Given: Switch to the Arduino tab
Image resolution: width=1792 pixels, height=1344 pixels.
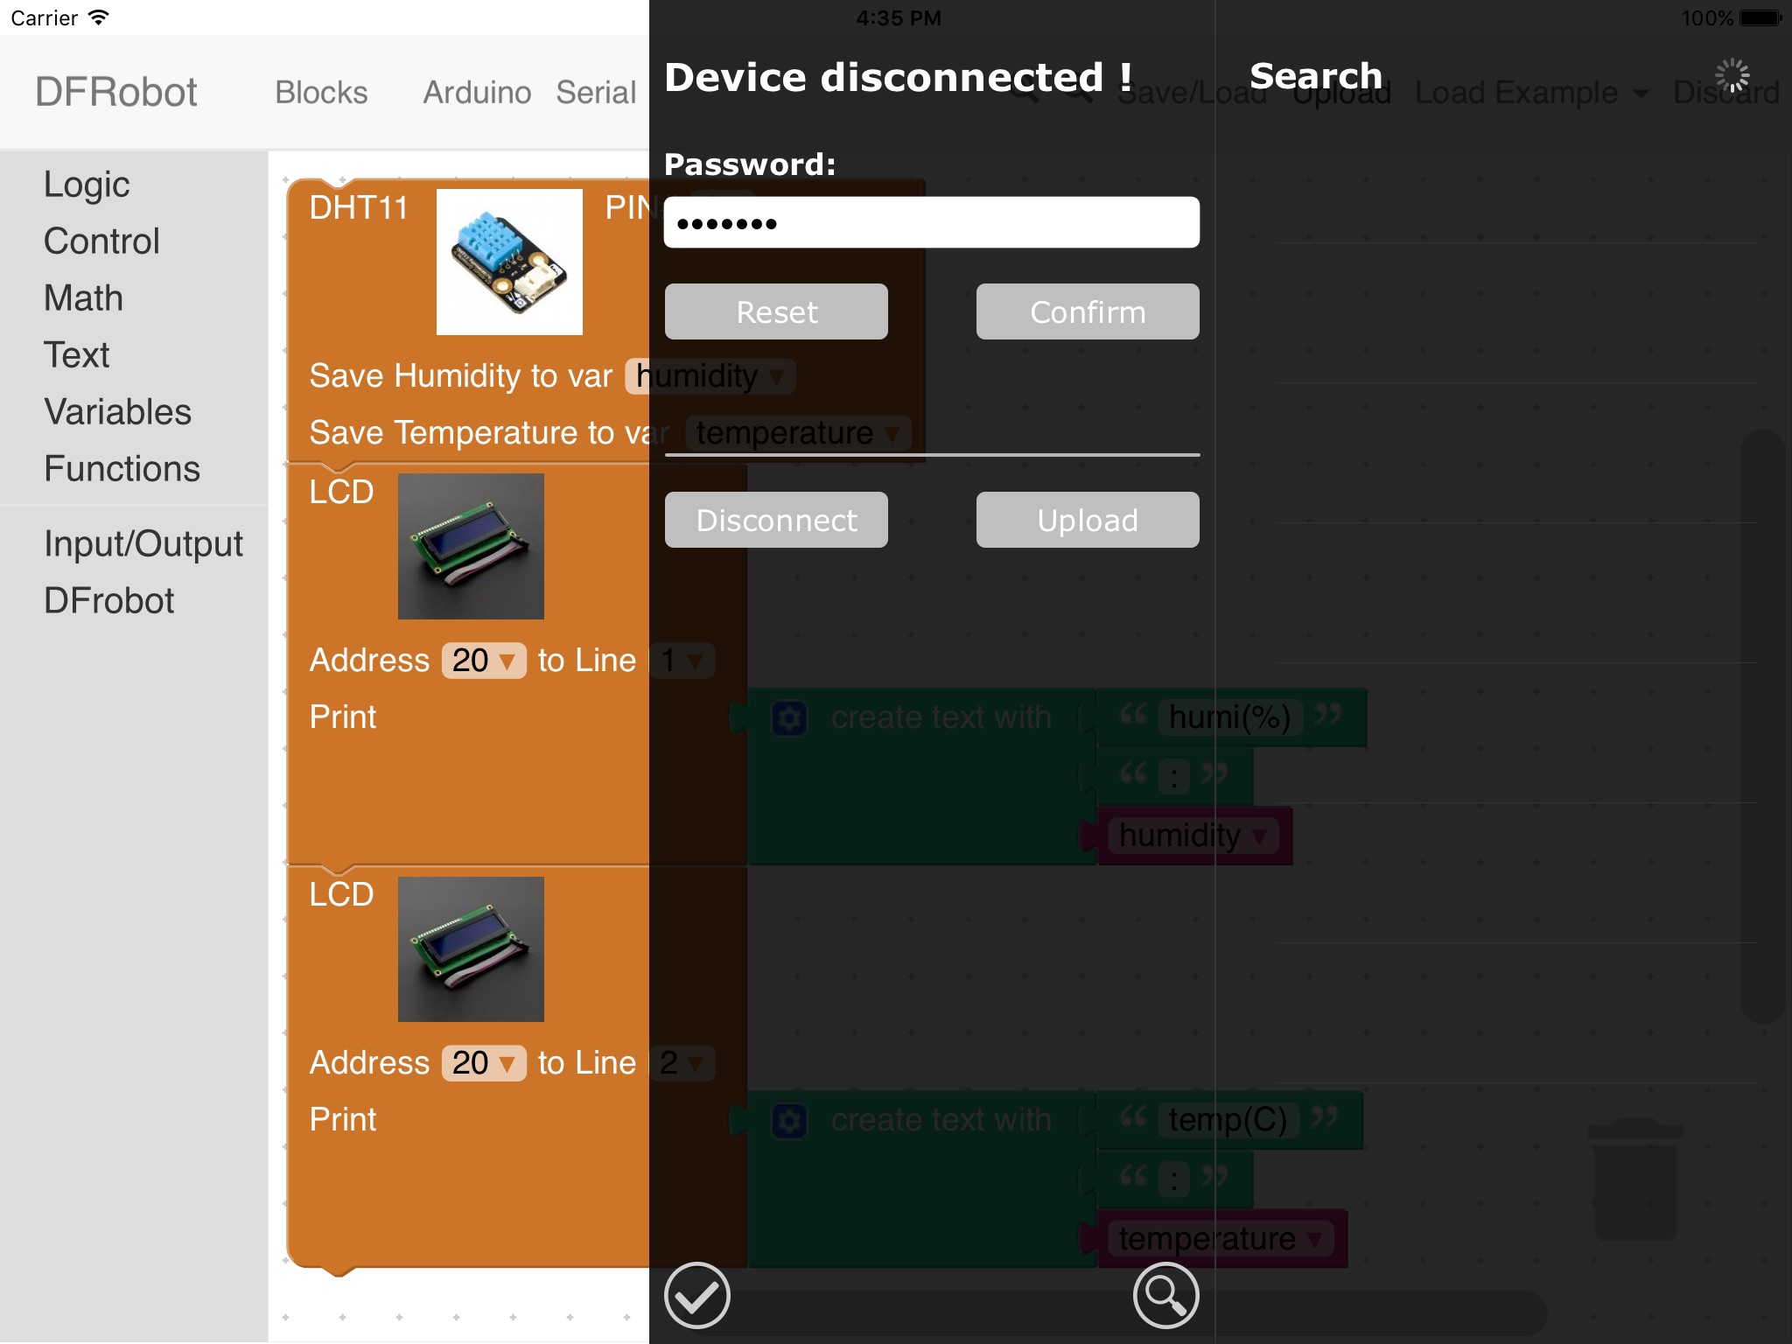Looking at the screenshot, I should pyautogui.click(x=477, y=93).
